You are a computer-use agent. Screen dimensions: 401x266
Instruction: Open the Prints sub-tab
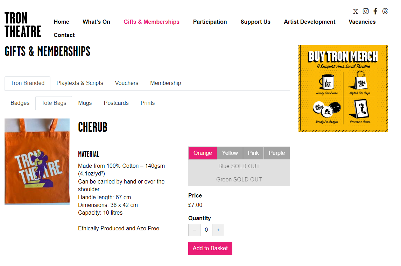[148, 103]
